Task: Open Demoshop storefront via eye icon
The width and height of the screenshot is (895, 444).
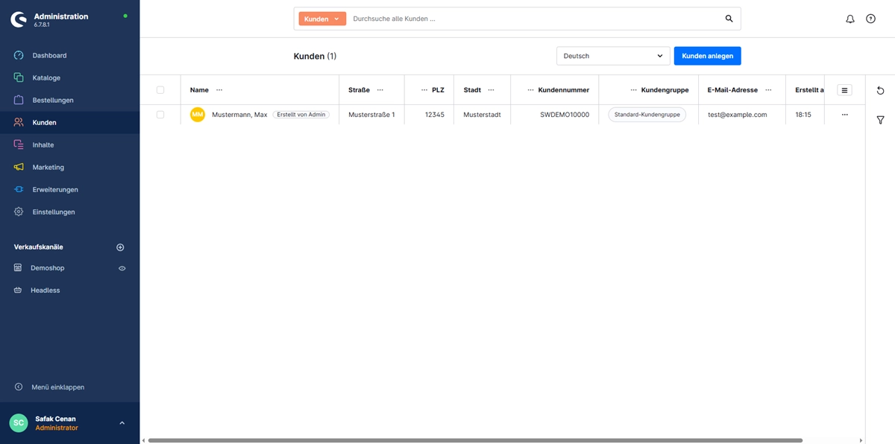Action: 122,268
